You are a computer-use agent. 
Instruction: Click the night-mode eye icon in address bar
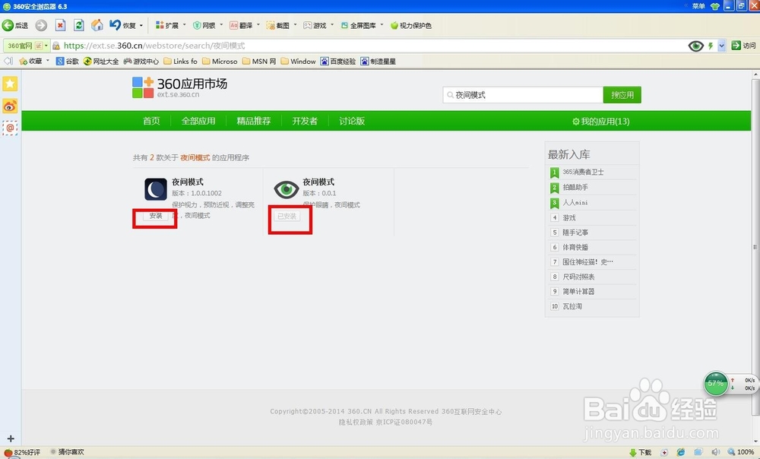pyautogui.click(x=695, y=46)
